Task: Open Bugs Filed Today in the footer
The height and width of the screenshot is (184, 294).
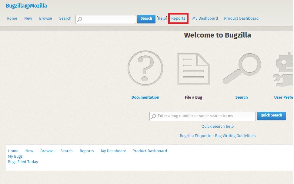Action: click(23, 162)
